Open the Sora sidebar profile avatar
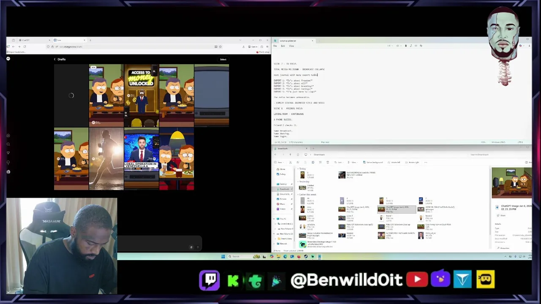Image resolution: width=541 pixels, height=304 pixels. (x=8, y=171)
